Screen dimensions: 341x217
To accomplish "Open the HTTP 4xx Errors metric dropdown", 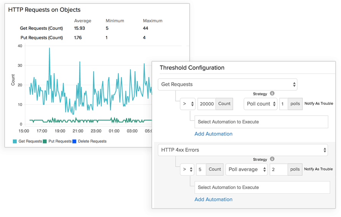I will tap(243, 150).
